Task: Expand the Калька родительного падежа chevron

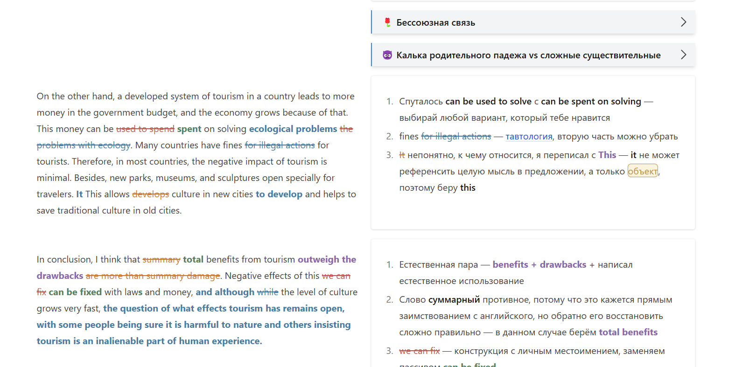Action: (683, 55)
